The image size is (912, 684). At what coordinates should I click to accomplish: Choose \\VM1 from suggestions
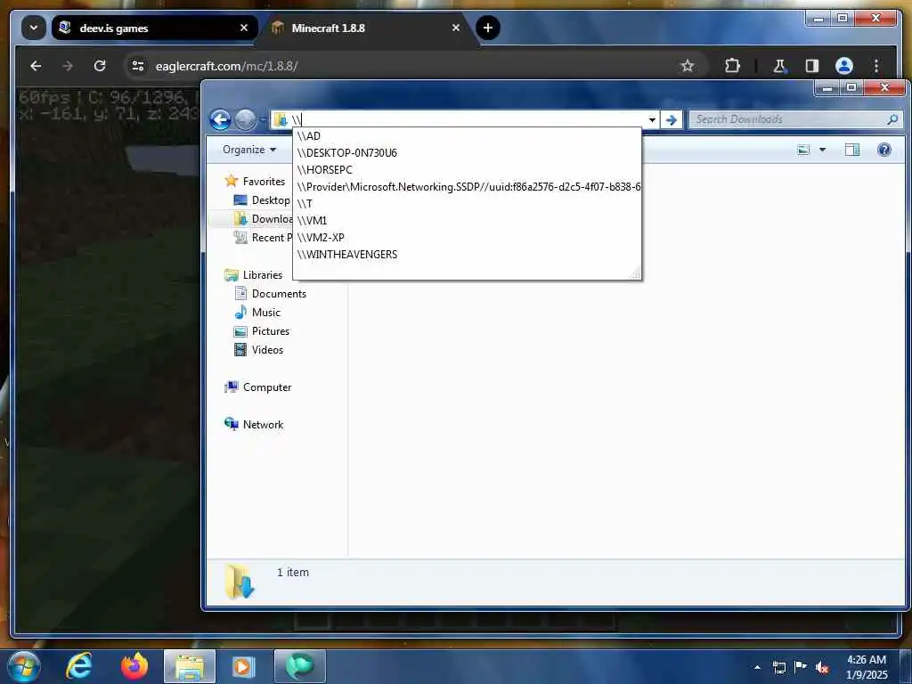pos(467,221)
